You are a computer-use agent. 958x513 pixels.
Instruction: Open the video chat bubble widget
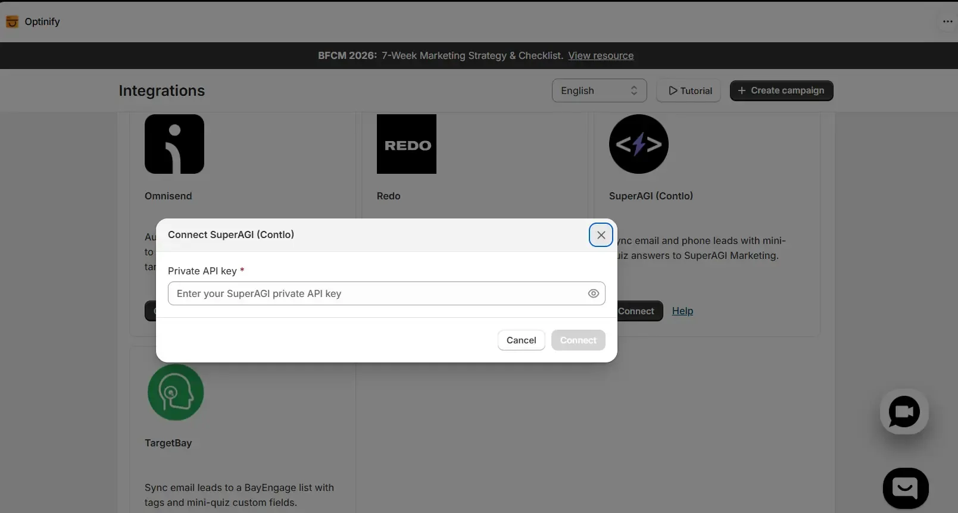[x=904, y=411]
